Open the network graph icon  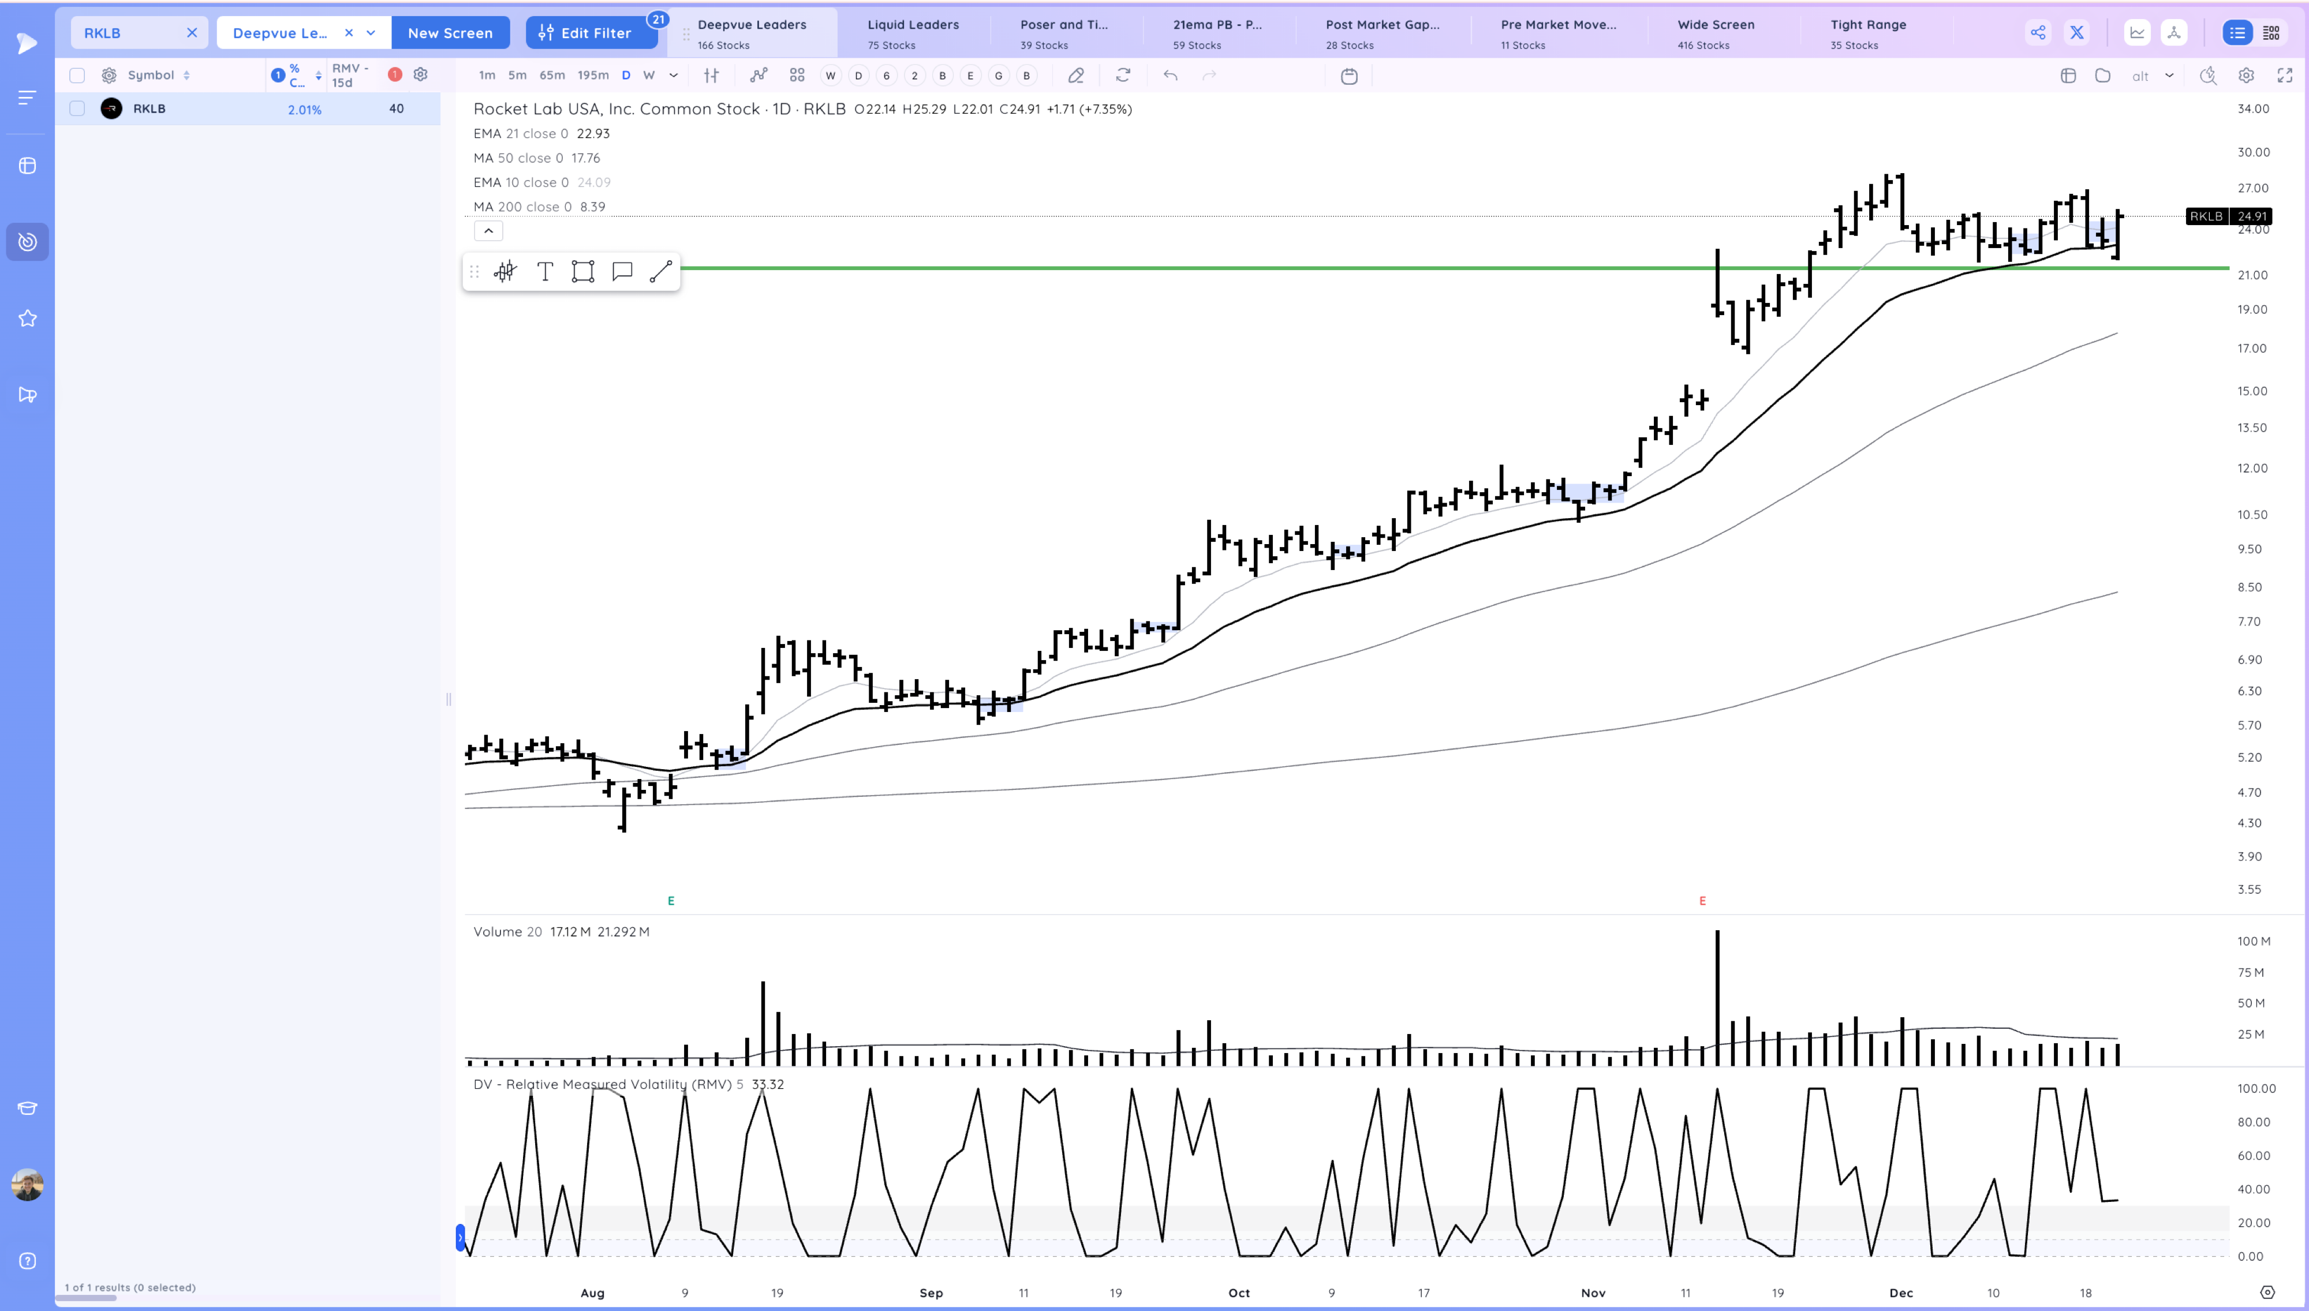click(2174, 33)
